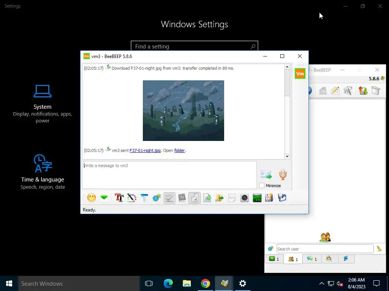
Task: Click the chat scrollbar down arrow
Action: tap(287, 156)
